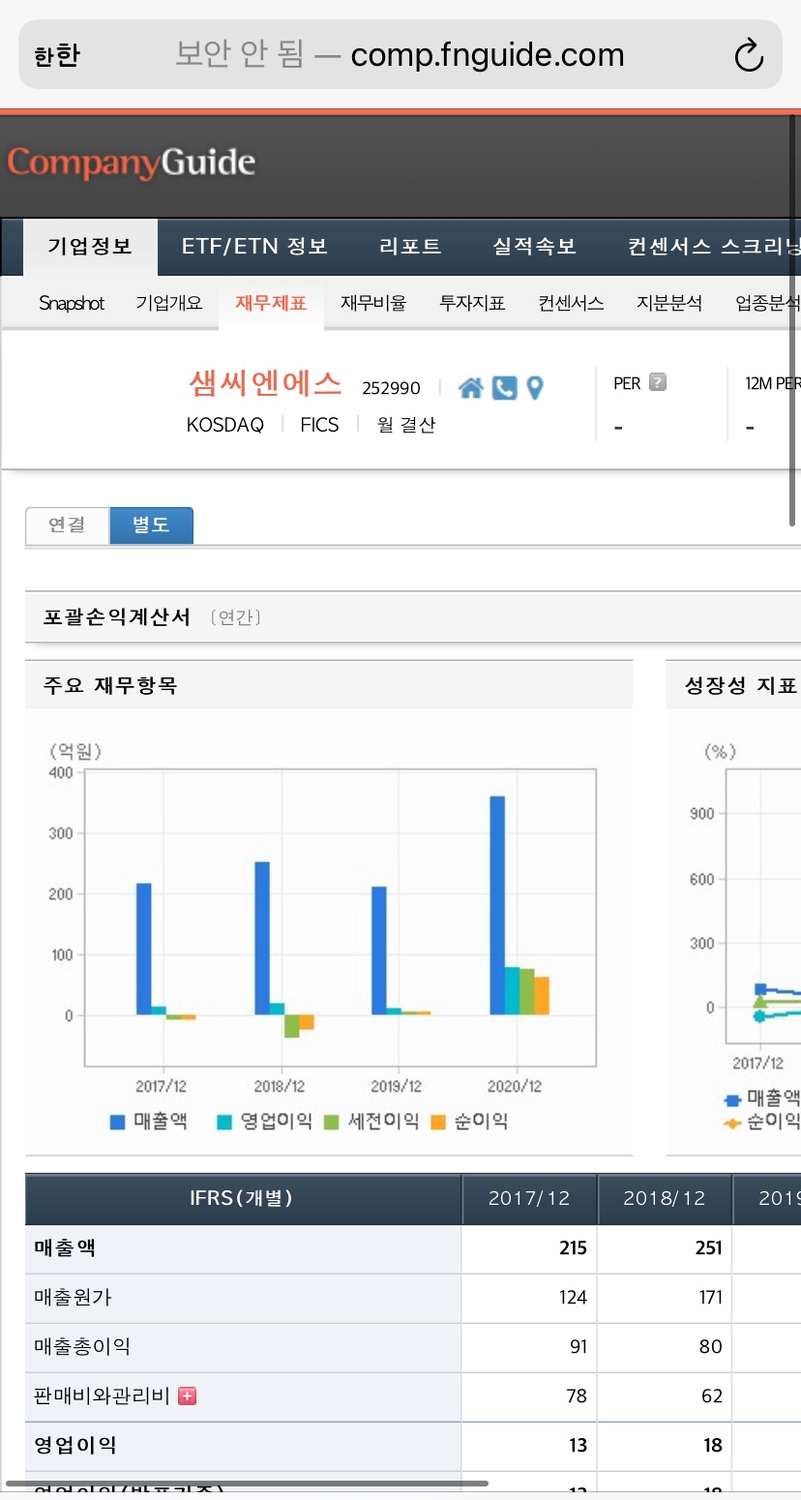Switch to 연결 consolidated statements

click(x=67, y=525)
